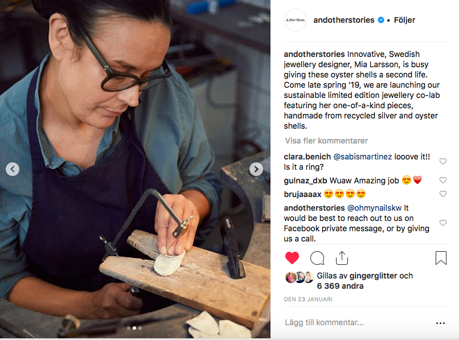Open andotherstories profile avatar
The image size is (459, 340).
coord(296,20)
